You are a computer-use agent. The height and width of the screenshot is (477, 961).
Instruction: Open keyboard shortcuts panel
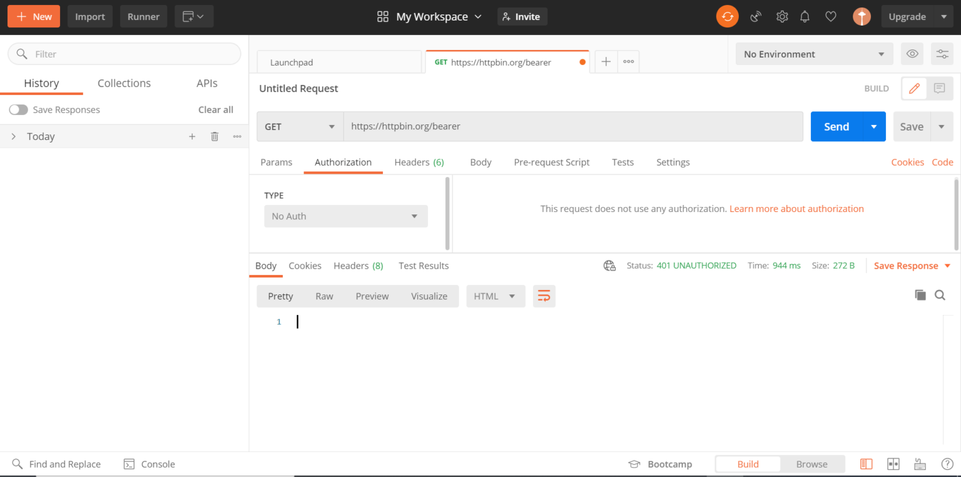click(x=920, y=464)
